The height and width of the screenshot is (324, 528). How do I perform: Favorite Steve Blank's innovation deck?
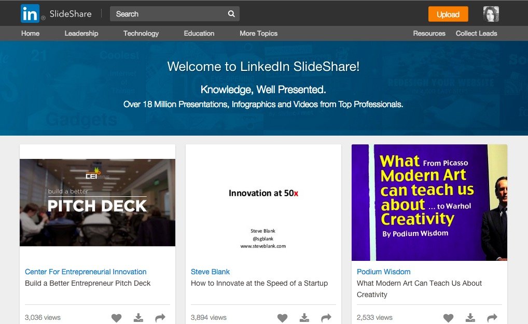(282, 318)
